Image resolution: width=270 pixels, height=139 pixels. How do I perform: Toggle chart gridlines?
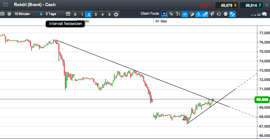click(185, 14)
